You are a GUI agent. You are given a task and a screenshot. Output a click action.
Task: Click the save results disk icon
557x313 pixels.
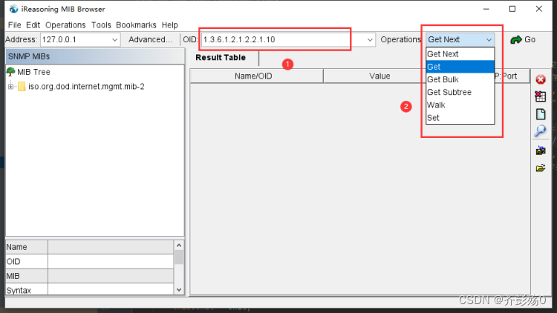coord(541,150)
